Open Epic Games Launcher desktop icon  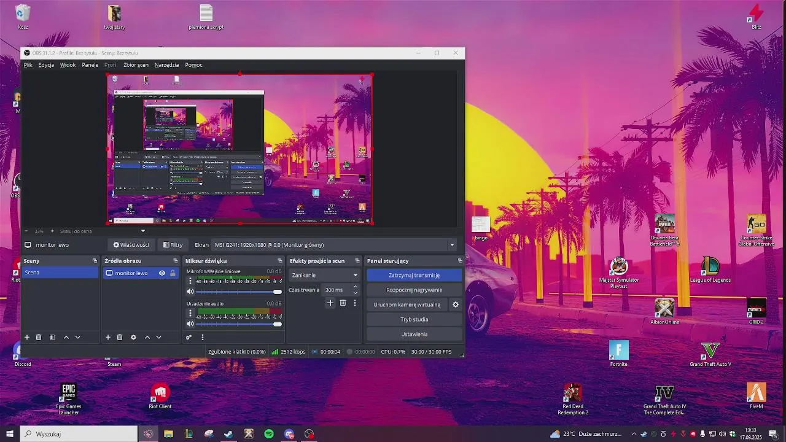[68, 399]
